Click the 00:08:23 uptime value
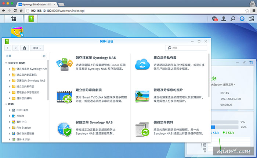The height and width of the screenshot is (158, 257). pyautogui.click(x=227, y=105)
